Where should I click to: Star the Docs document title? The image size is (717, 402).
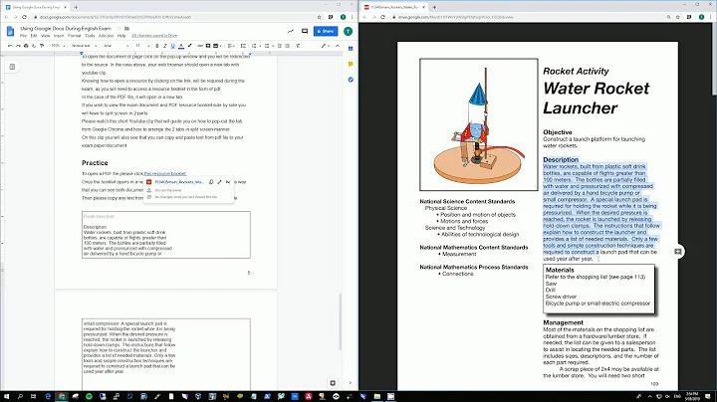119,28
